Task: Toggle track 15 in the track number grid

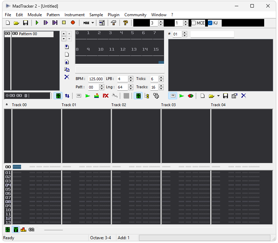Action: click(x=156, y=49)
